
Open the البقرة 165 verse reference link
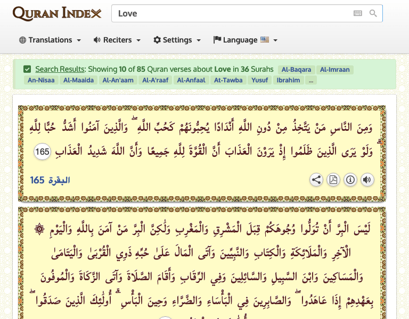click(x=50, y=180)
